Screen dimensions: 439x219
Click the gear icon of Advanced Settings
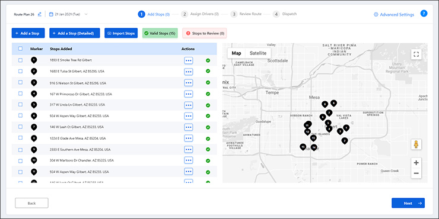(376, 15)
